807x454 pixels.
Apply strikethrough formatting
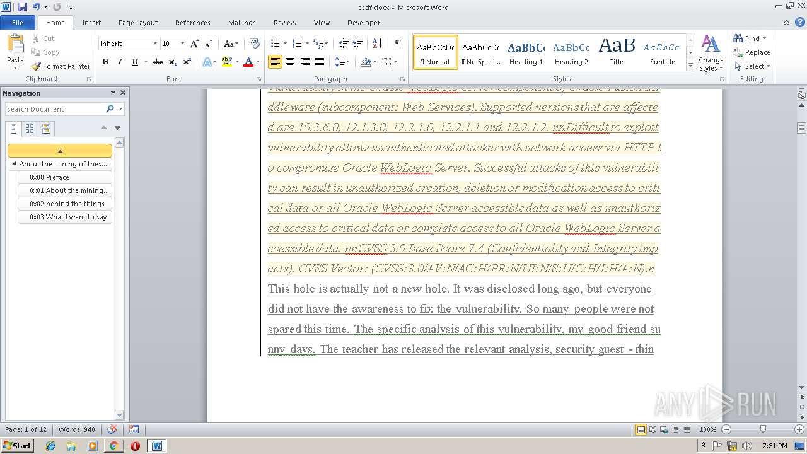[158, 62]
